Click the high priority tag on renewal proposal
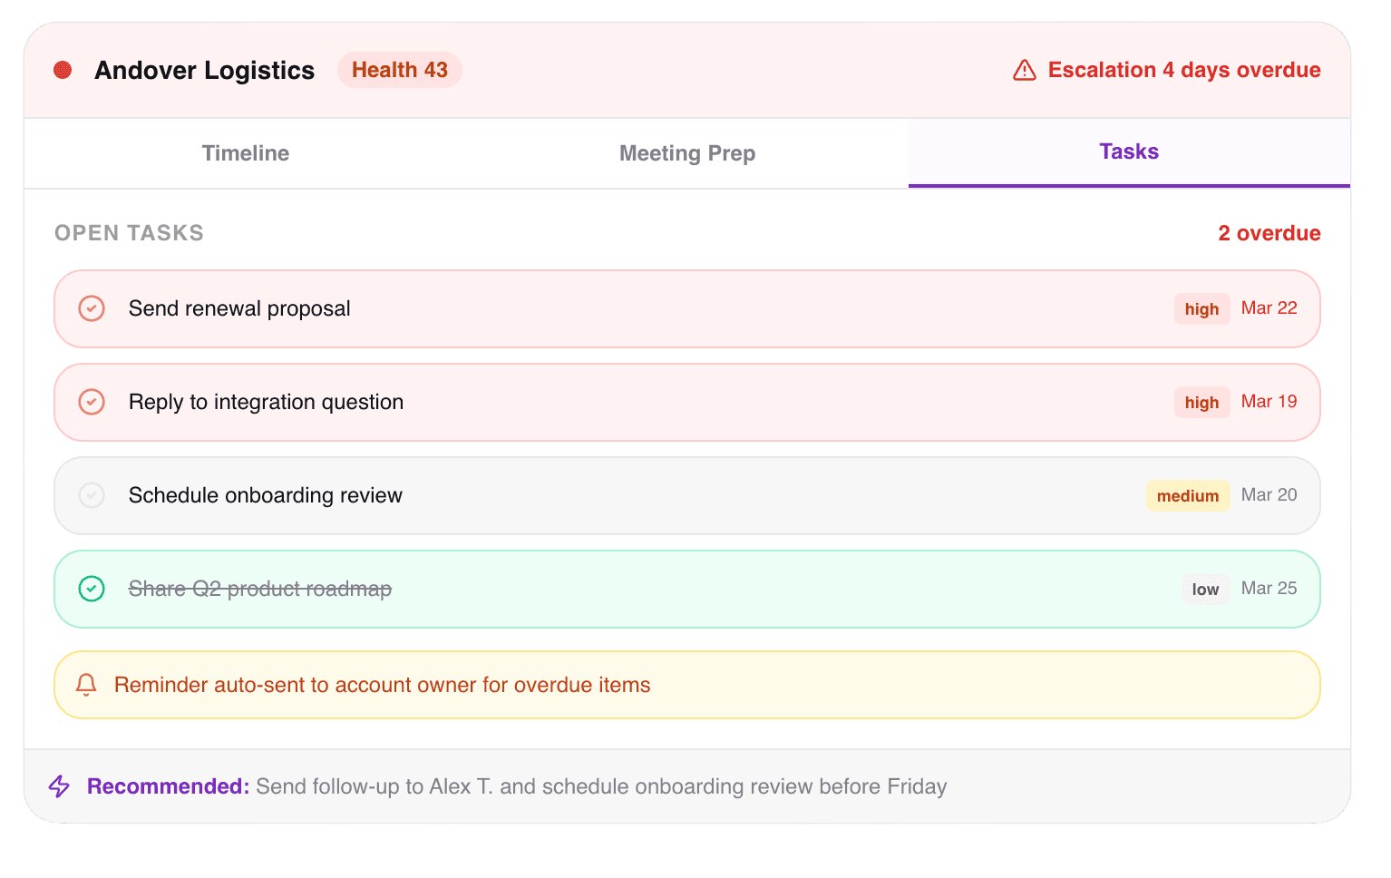The width and height of the screenshot is (1391, 878). coord(1201,309)
